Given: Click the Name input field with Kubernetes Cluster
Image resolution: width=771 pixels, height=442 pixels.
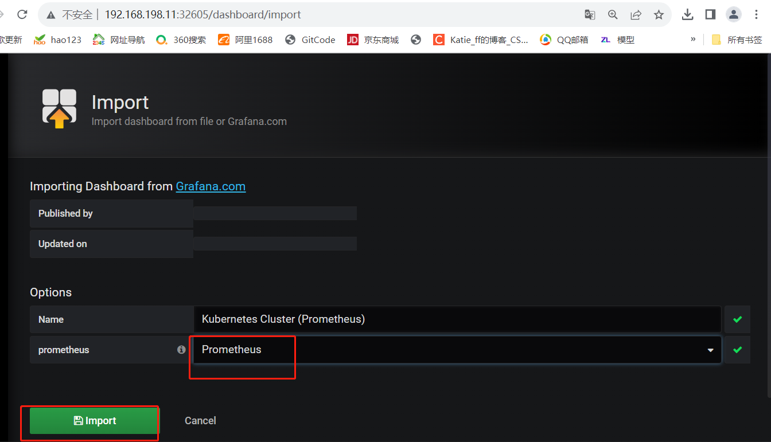Looking at the screenshot, I should (x=457, y=319).
